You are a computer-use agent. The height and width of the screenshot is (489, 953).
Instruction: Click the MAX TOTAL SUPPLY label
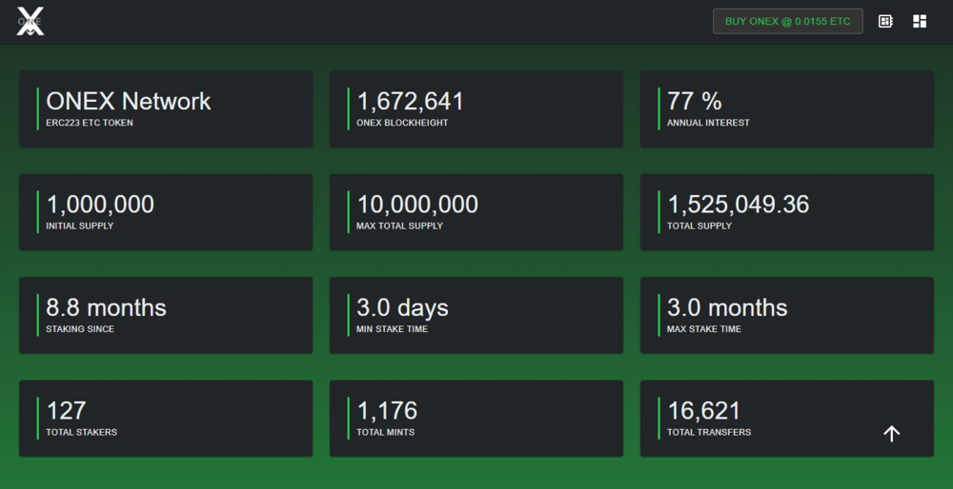pos(399,226)
